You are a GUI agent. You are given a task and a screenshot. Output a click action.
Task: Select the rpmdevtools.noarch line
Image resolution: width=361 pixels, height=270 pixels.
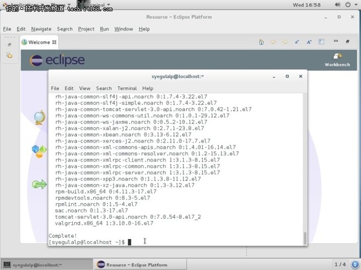coord(102,198)
